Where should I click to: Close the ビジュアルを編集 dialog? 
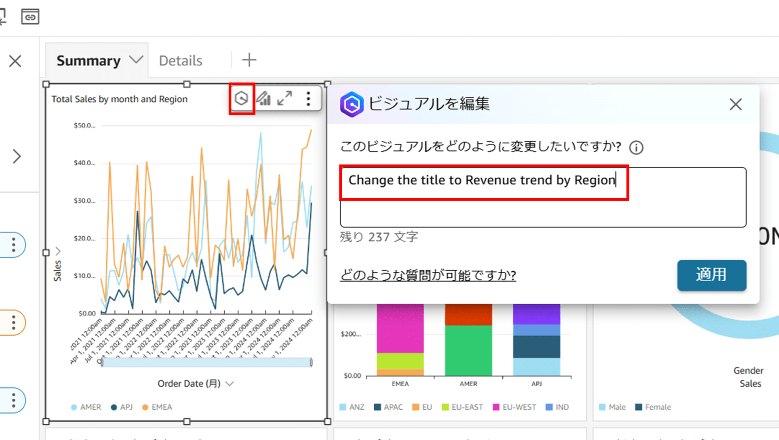[735, 104]
